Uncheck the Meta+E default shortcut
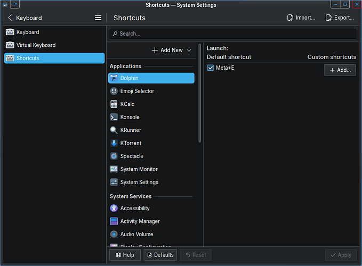Screen dimensions: 362x266 point(210,68)
